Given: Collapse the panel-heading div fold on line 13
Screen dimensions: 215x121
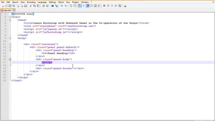Looking at the screenshot, I should [10, 50].
